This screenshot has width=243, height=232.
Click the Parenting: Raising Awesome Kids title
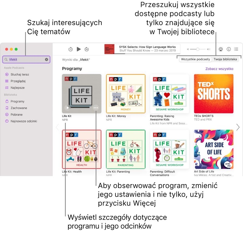162,118
